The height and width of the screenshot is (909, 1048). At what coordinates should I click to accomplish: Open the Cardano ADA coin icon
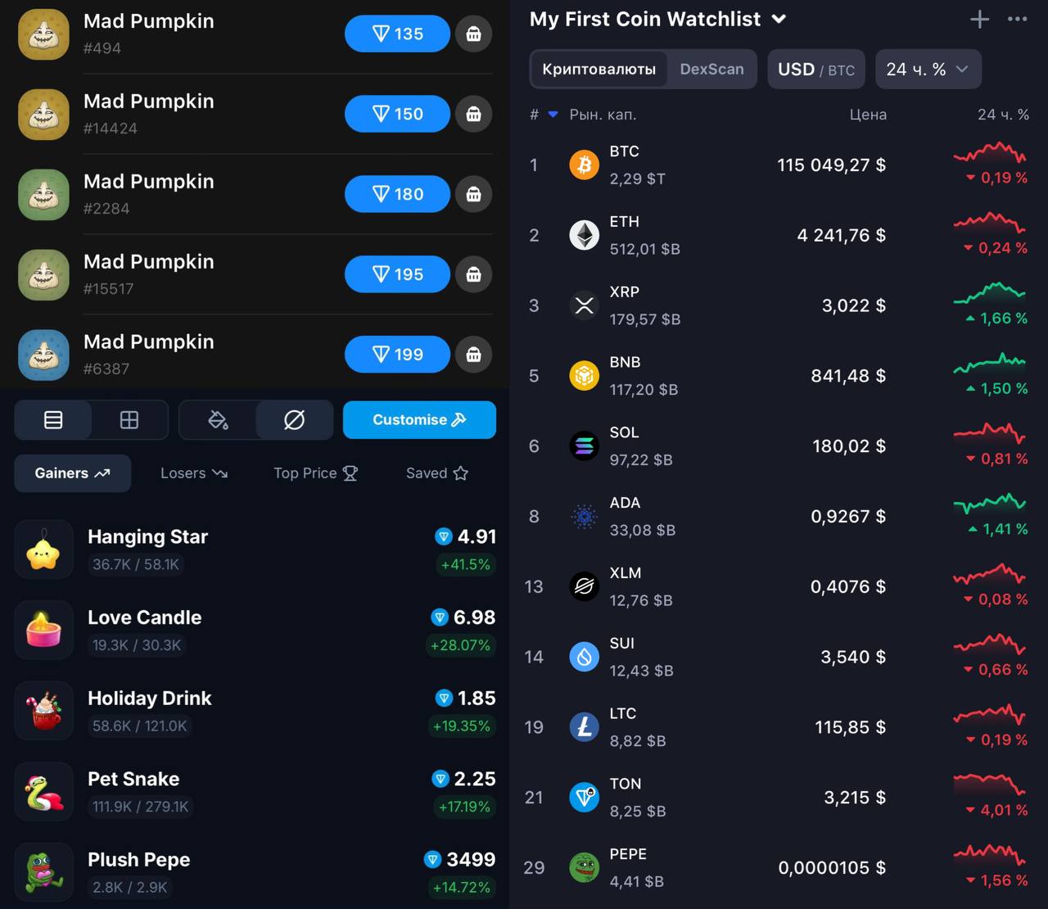click(x=584, y=517)
